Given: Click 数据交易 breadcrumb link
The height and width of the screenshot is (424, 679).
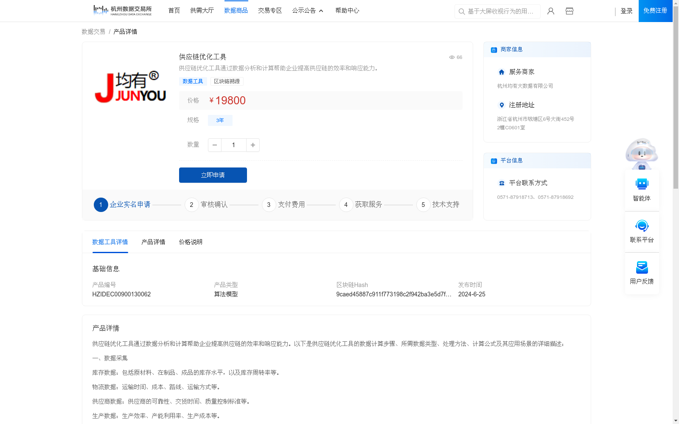Looking at the screenshot, I should coord(93,32).
